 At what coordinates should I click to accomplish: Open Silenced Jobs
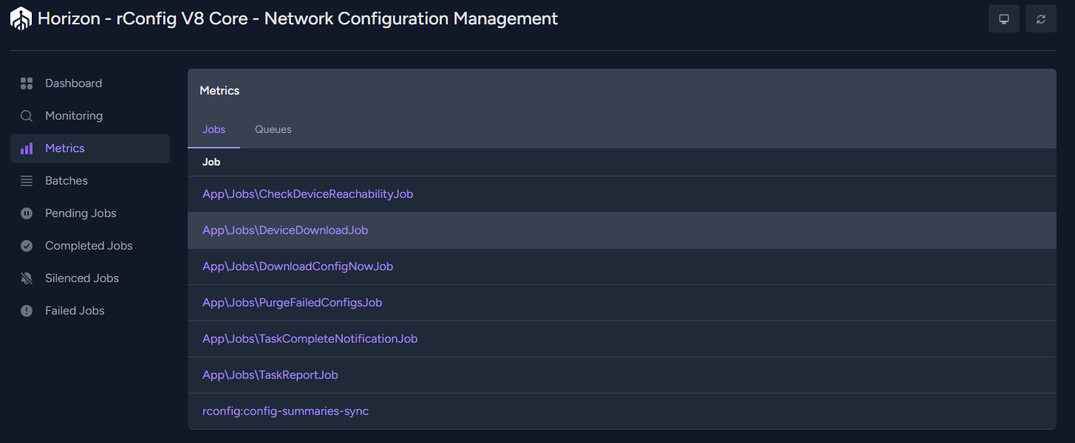pos(90,278)
